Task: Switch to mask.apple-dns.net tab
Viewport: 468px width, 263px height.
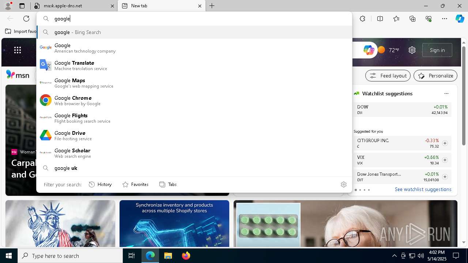Action: 74,6
